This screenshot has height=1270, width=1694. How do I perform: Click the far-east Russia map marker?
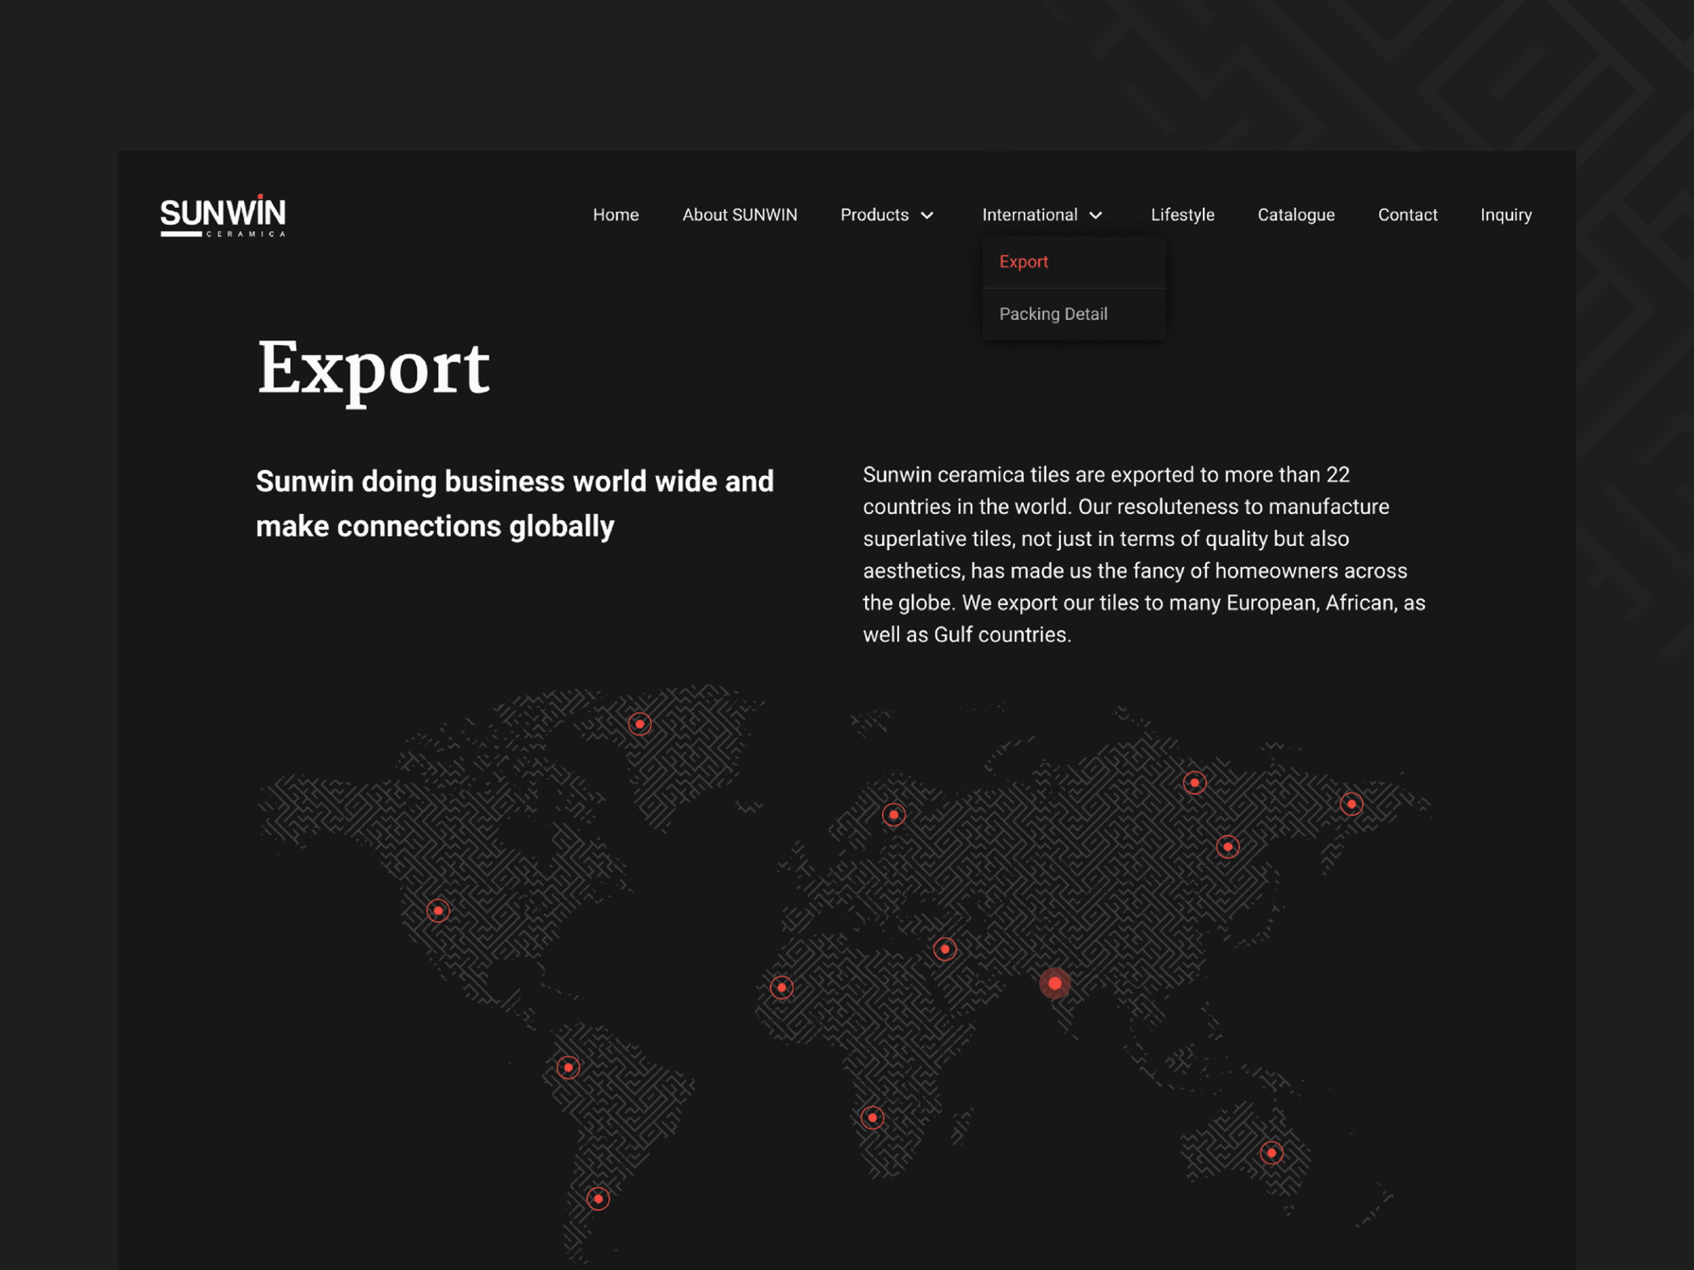coord(1352,805)
